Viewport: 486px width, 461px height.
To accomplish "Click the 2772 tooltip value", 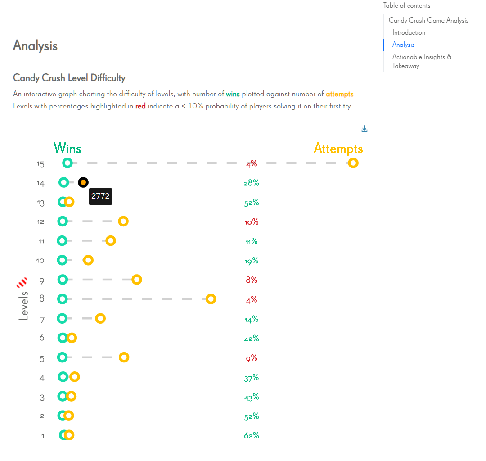I will (100, 196).
